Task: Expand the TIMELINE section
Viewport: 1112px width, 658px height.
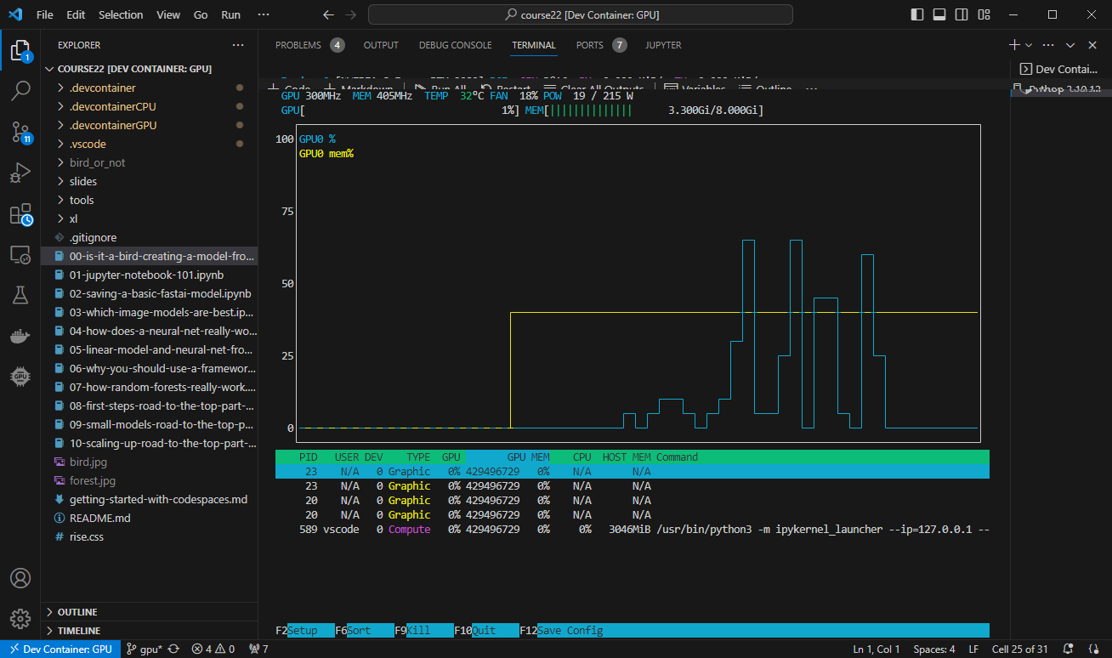Action: point(149,631)
